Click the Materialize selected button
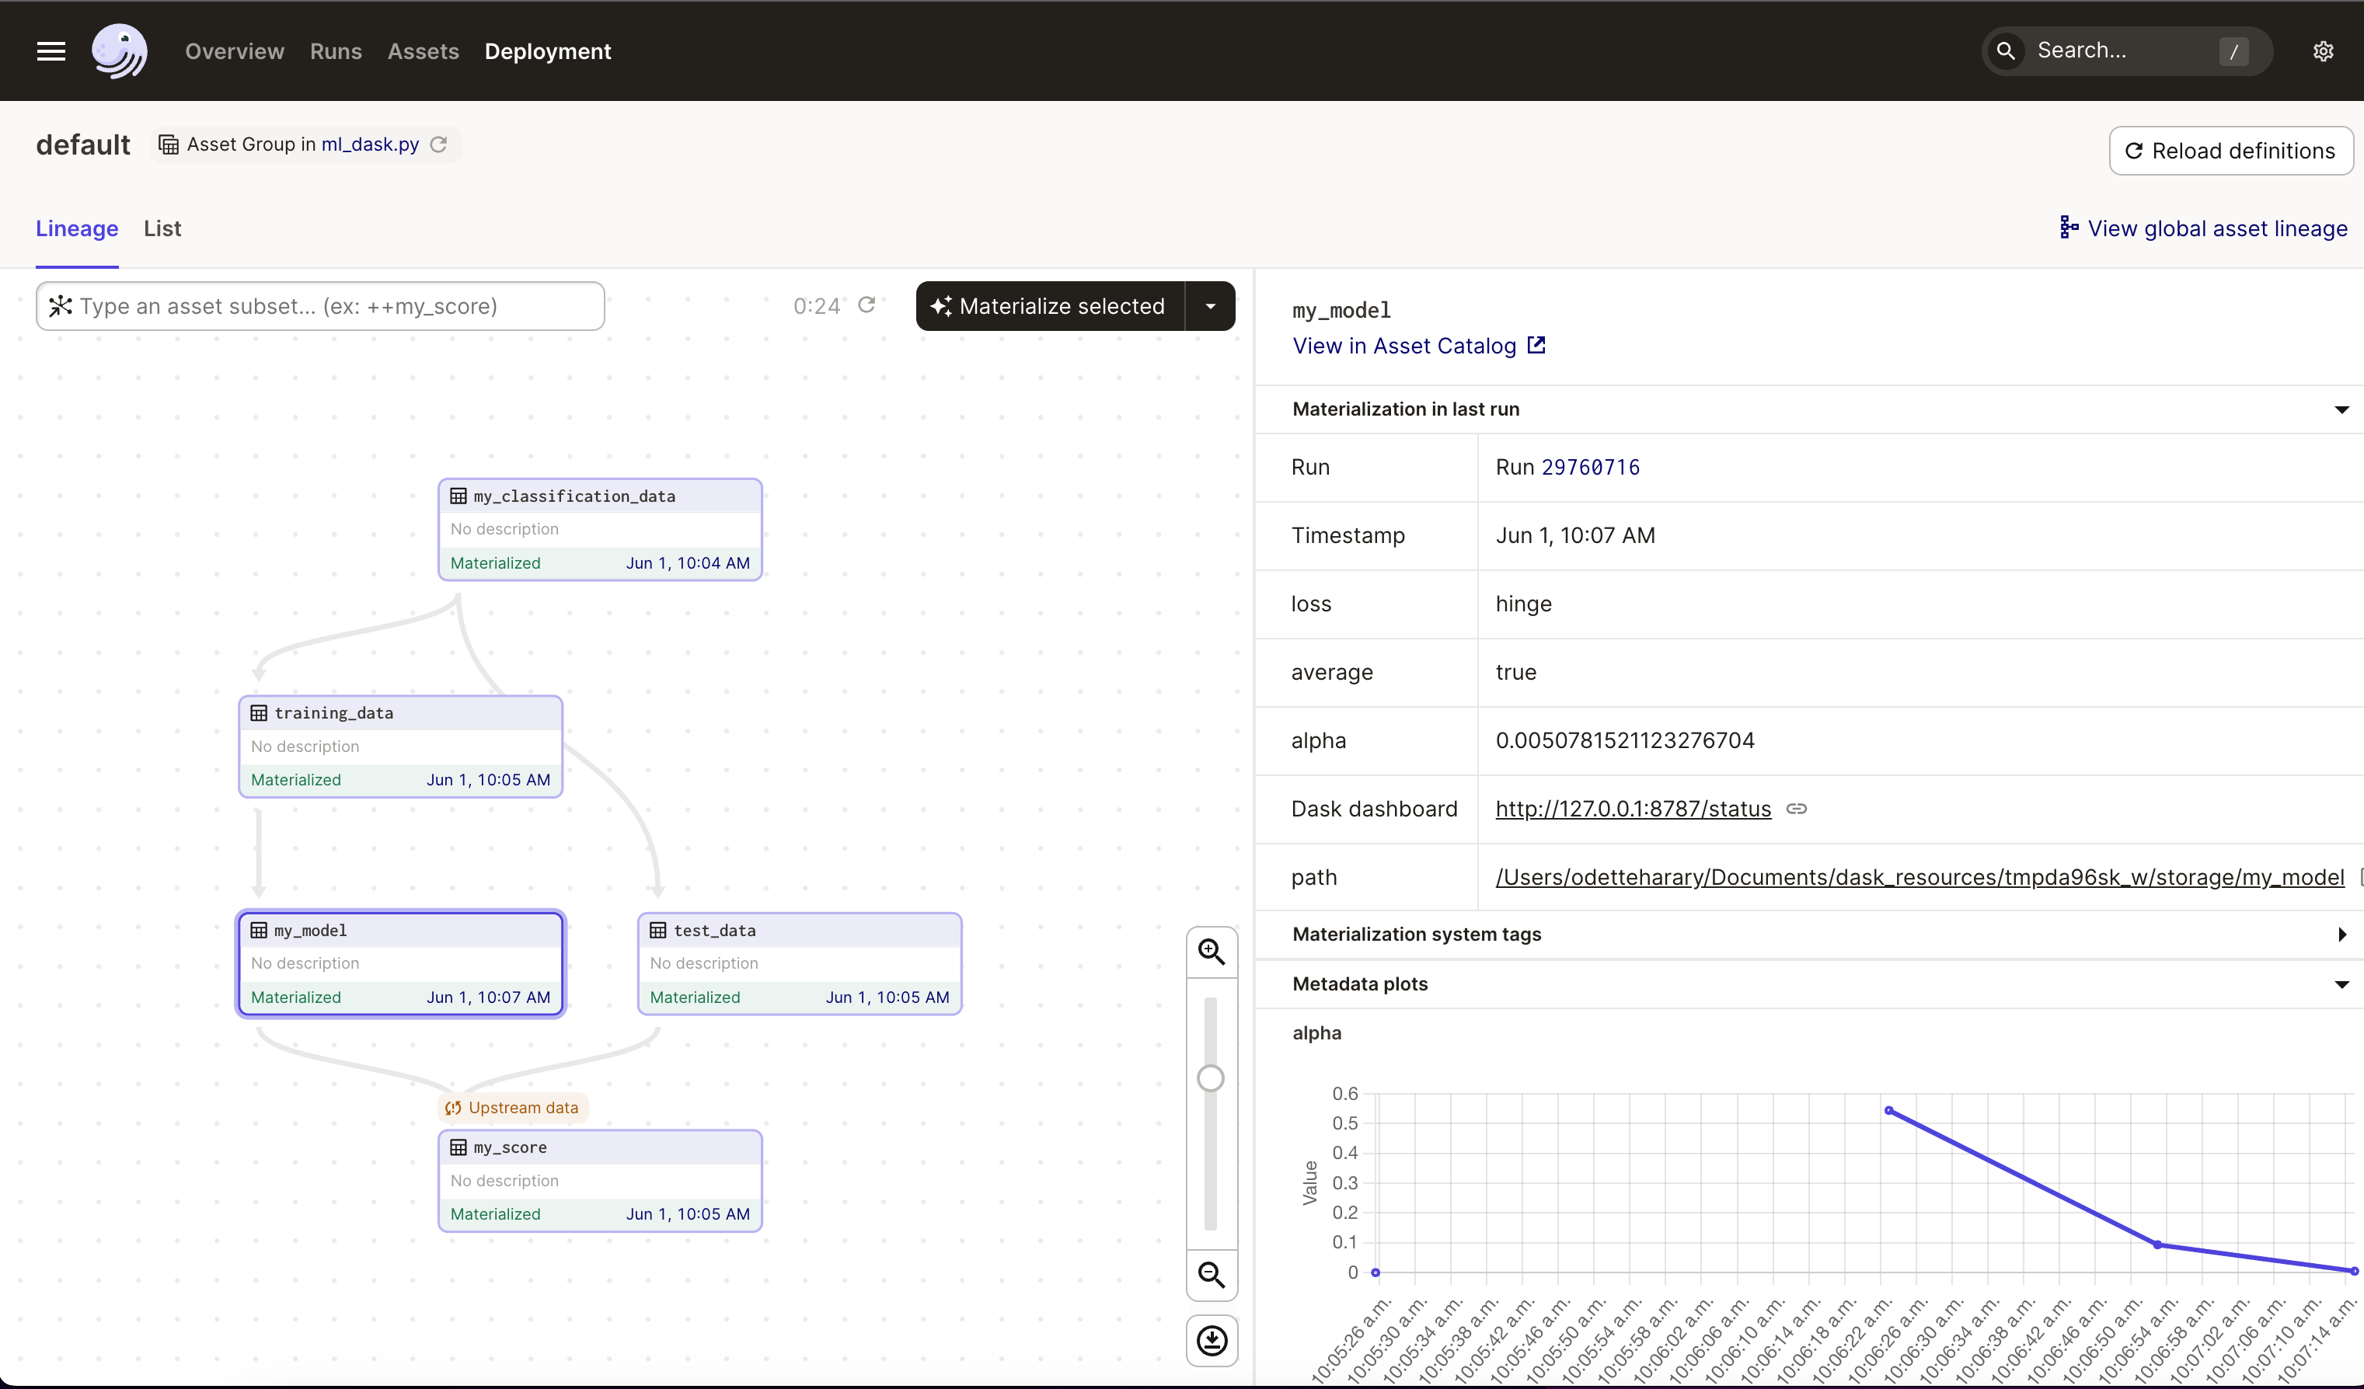Screen dimensions: 2364x1389 click(1051, 306)
